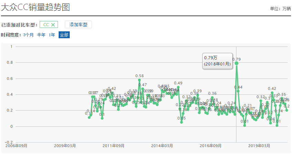Click the 0.47 data point
The width and height of the screenshot is (292, 155).
pos(143,89)
